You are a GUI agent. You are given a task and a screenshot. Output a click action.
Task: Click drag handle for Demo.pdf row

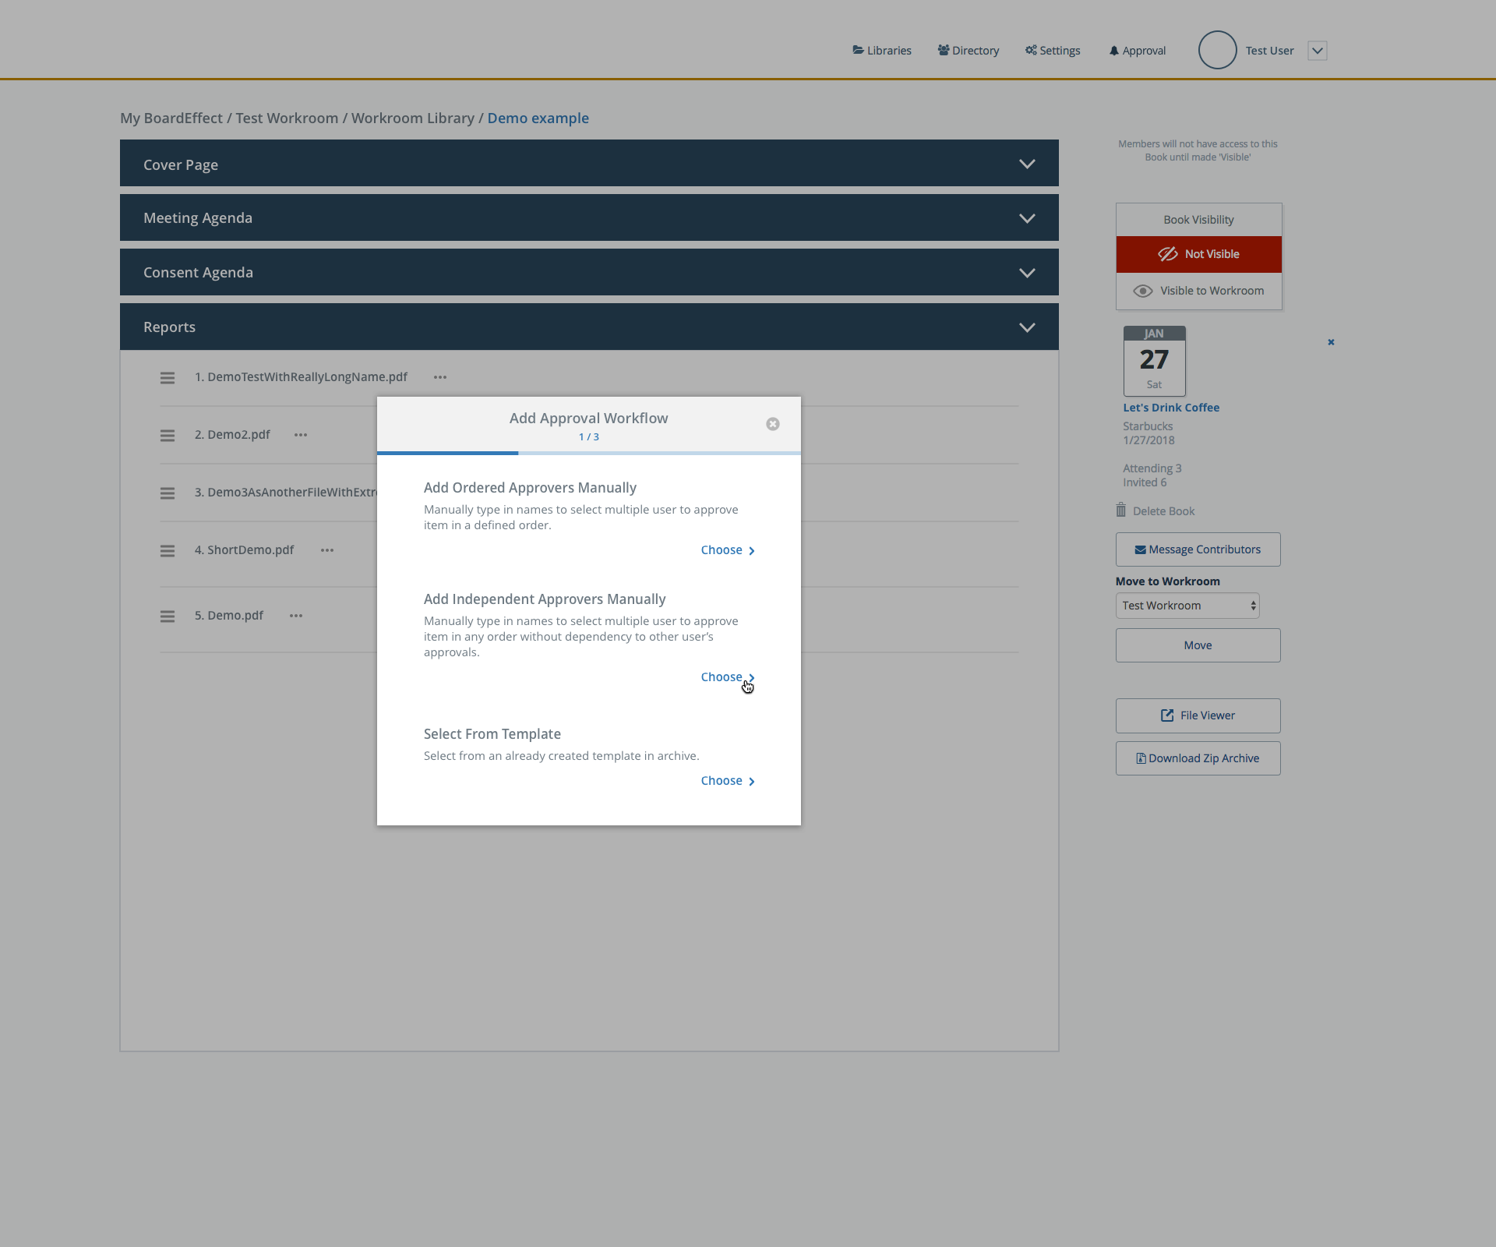168,616
